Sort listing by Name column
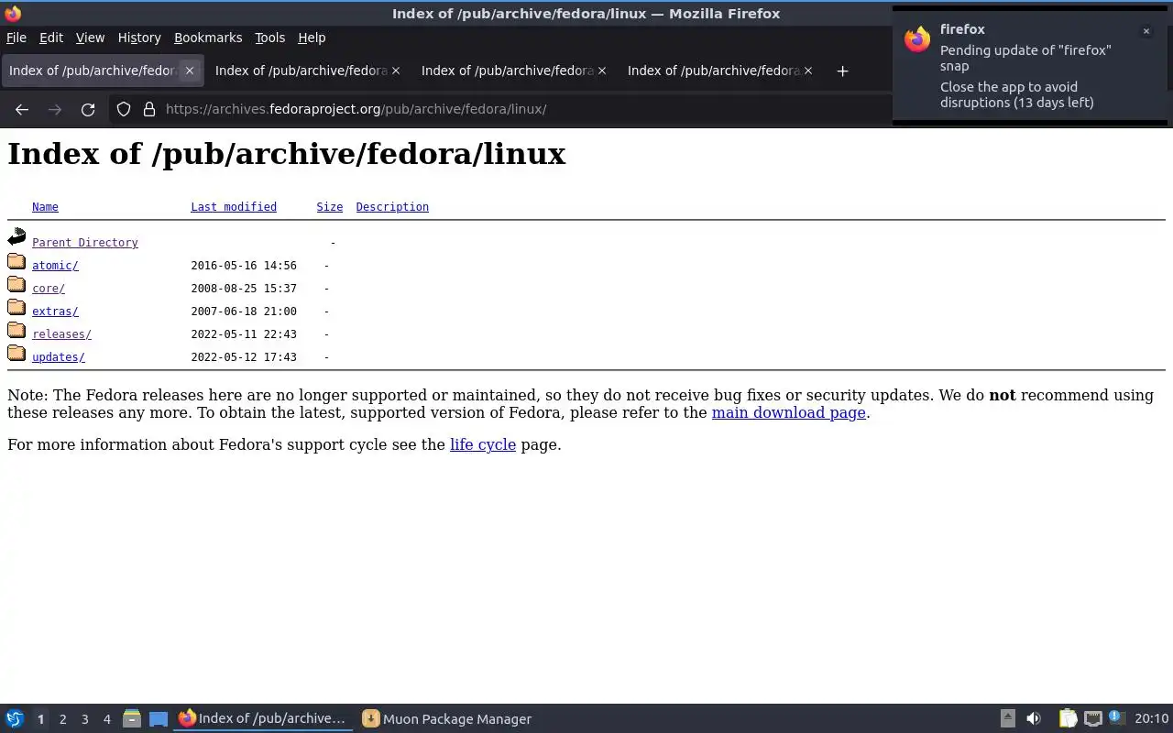Image resolution: width=1173 pixels, height=733 pixels. click(45, 207)
